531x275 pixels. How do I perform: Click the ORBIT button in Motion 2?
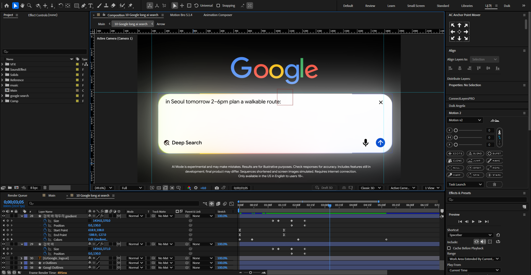475,168
